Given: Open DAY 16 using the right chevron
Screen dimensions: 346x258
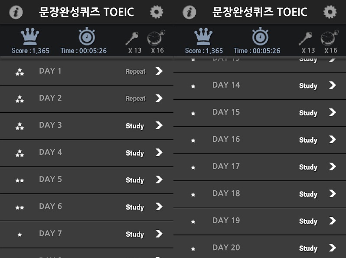Looking at the screenshot, I should pos(333,139).
